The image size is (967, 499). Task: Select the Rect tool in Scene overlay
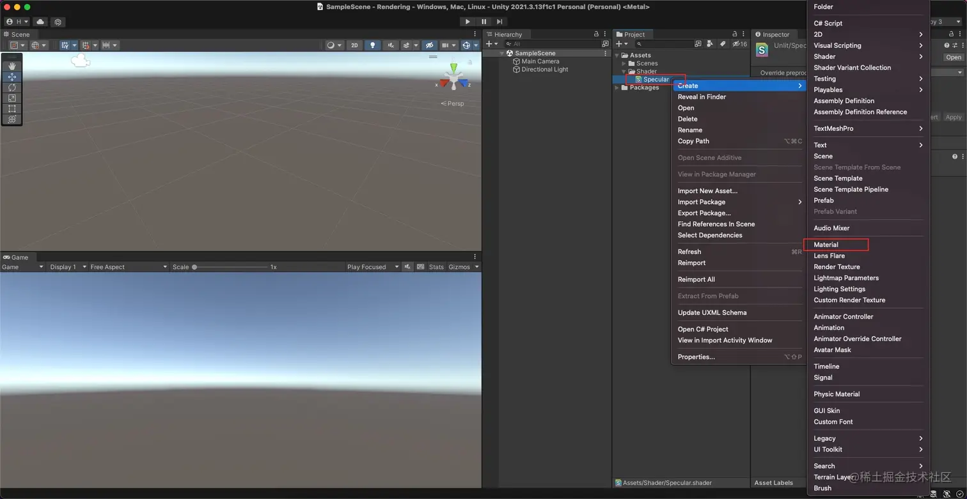[12, 109]
